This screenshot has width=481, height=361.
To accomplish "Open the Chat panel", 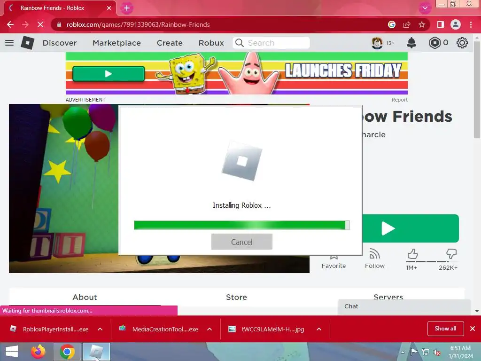I will (404, 306).
